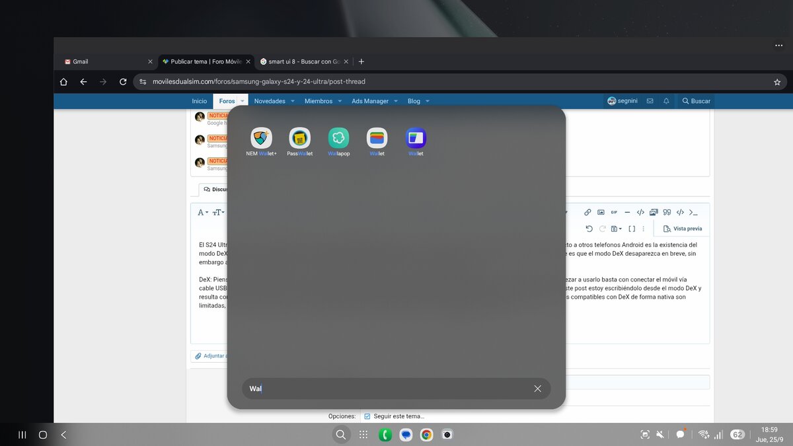Image resolution: width=793 pixels, height=446 pixels.
Task: Switch to the 'smart ui 8' Google search tab
Action: click(305, 61)
